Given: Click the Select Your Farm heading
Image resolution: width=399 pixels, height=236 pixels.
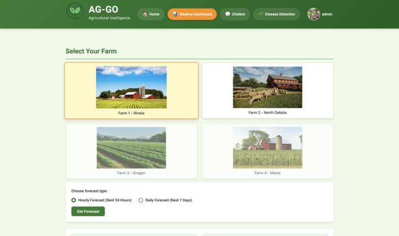Looking at the screenshot, I should pos(91,51).
